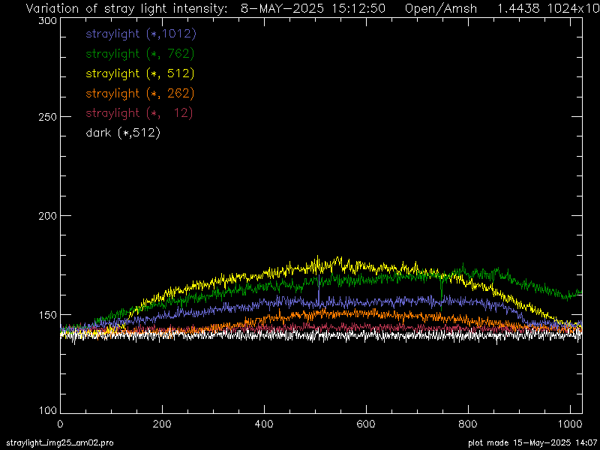The width and height of the screenshot is (600, 450).
Task: Click the y-axis label 150
Action: pos(48,315)
